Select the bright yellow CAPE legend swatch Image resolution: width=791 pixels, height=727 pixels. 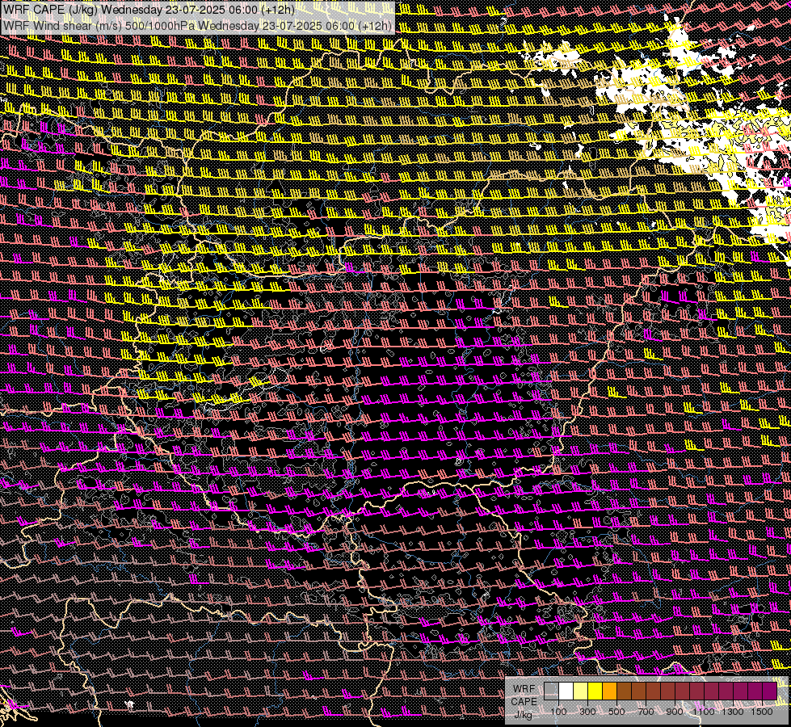click(595, 691)
